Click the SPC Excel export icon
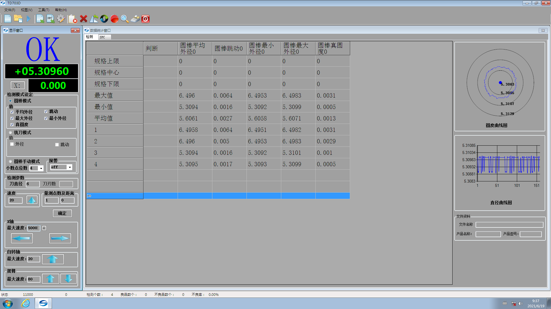 tap(51, 19)
